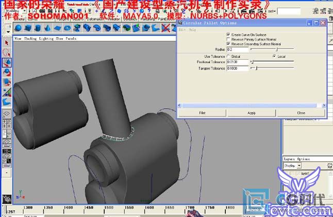The height and width of the screenshot is (217, 333).
Task: Open the View menu in viewport
Action: pos(18,39)
